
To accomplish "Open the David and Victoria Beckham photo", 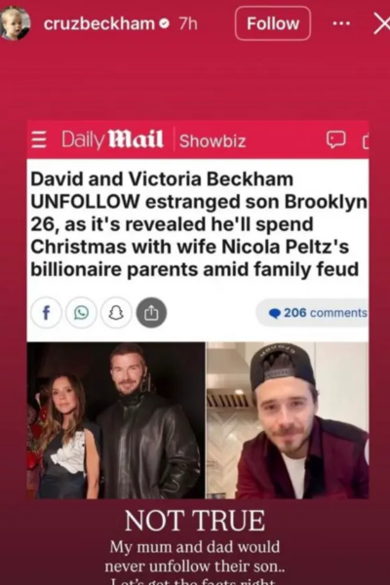I will pos(116,420).
